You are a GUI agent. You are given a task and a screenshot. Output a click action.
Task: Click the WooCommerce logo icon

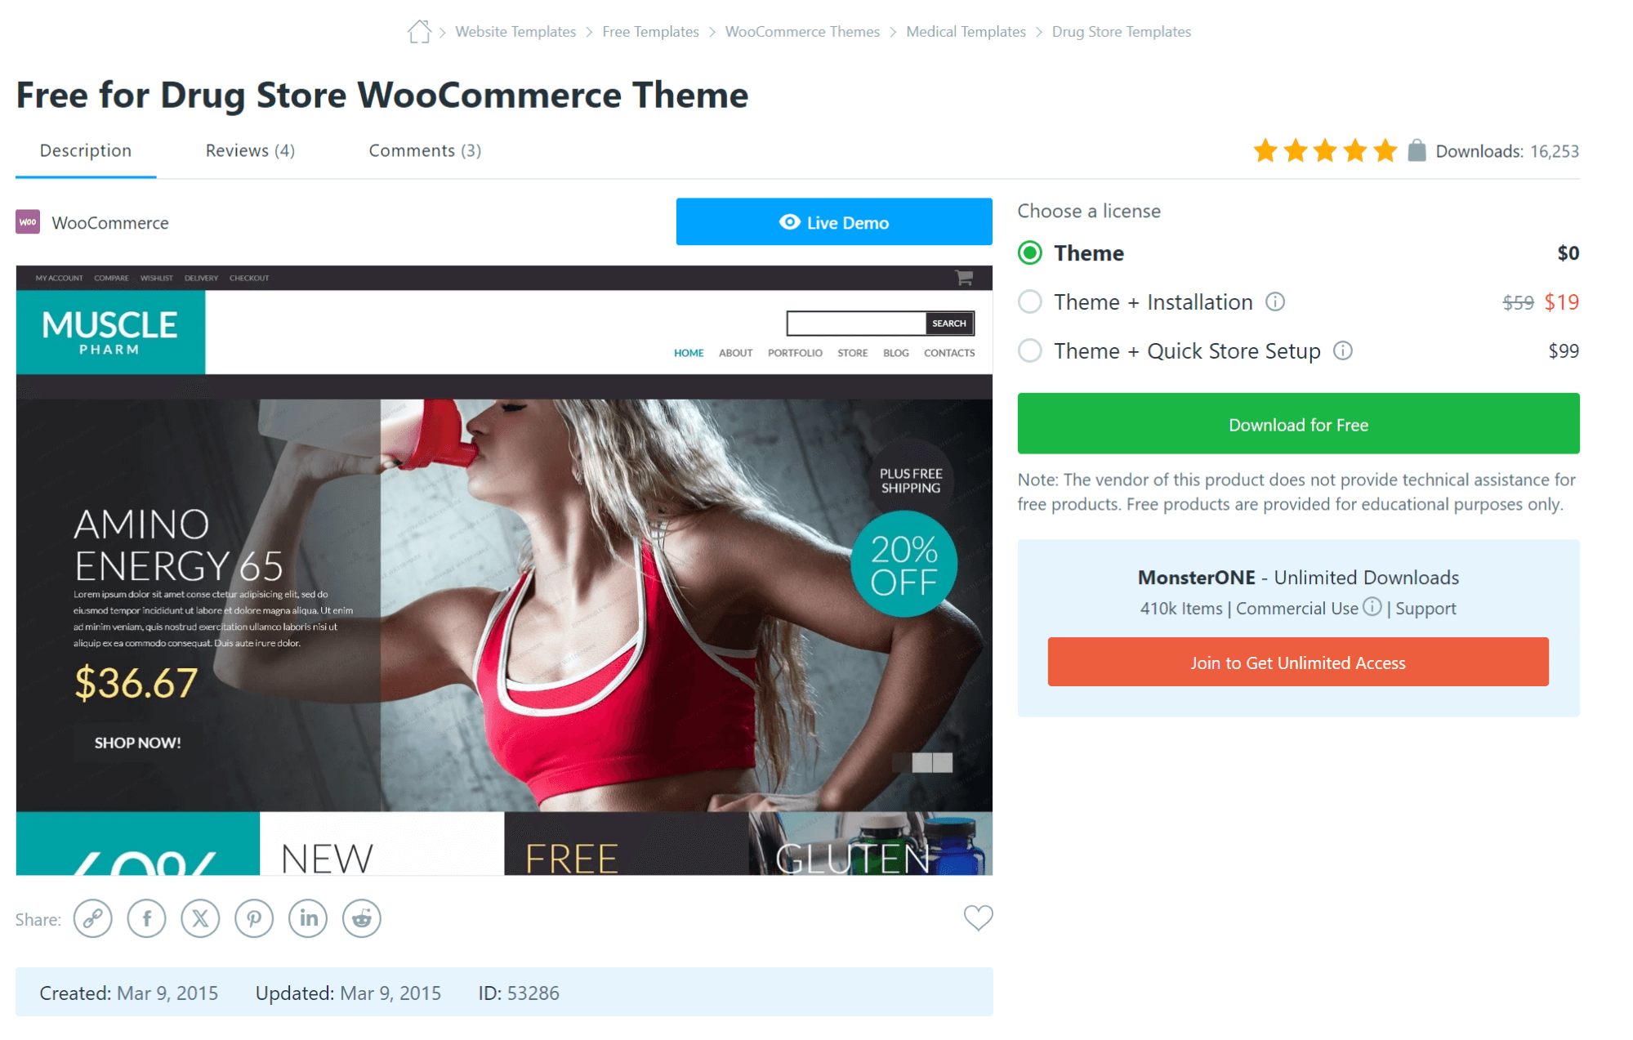point(28,222)
